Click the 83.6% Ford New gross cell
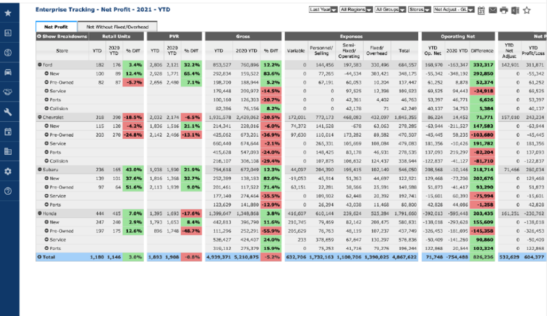Viewport: 547px width, 316px height. (271, 74)
